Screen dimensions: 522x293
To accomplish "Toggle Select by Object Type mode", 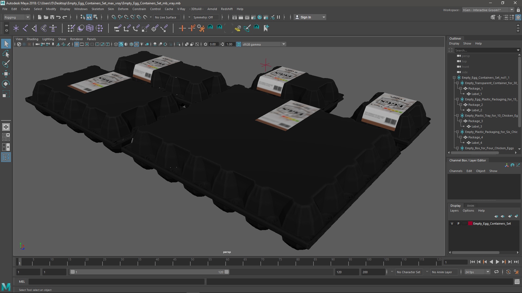I will coord(89,17).
